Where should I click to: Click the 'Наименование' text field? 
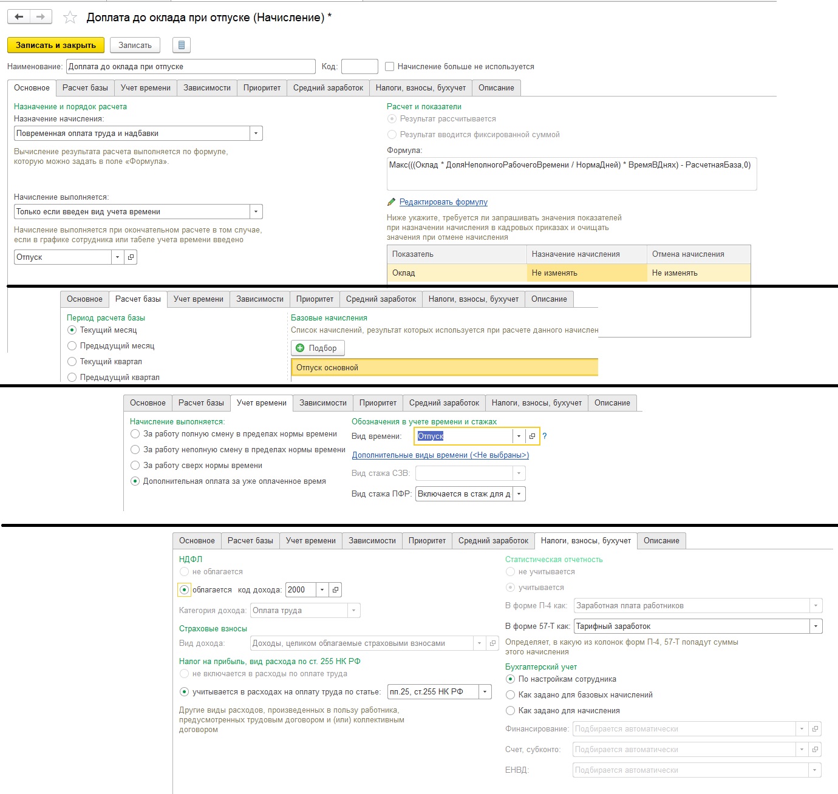pyautogui.click(x=191, y=67)
